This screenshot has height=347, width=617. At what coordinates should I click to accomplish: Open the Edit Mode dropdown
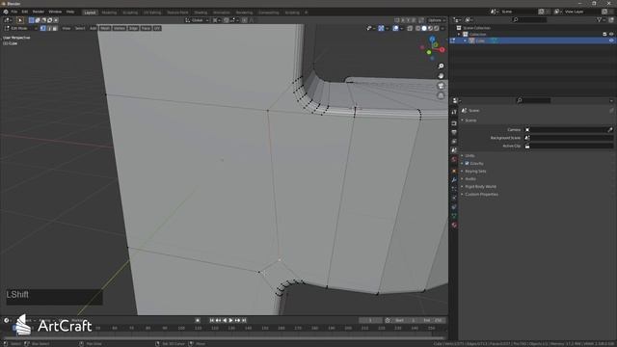point(21,28)
